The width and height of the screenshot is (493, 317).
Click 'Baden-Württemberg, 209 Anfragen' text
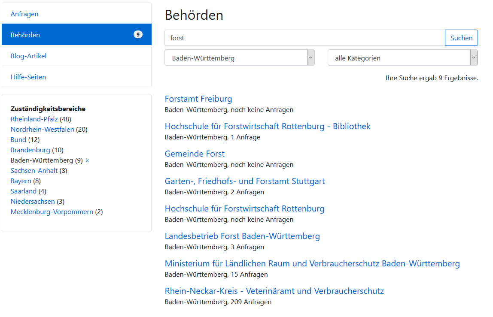(x=218, y=302)
